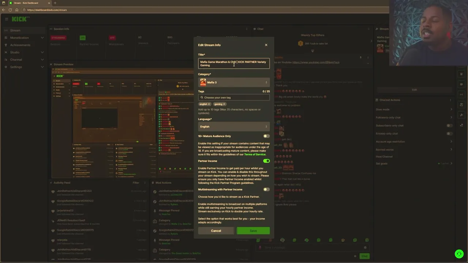
Task: Click the Session Info panel icon
Action: pyautogui.click(x=51, y=29)
